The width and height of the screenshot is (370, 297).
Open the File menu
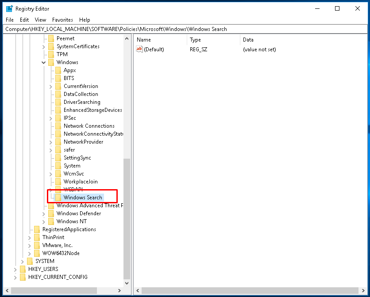click(10, 20)
